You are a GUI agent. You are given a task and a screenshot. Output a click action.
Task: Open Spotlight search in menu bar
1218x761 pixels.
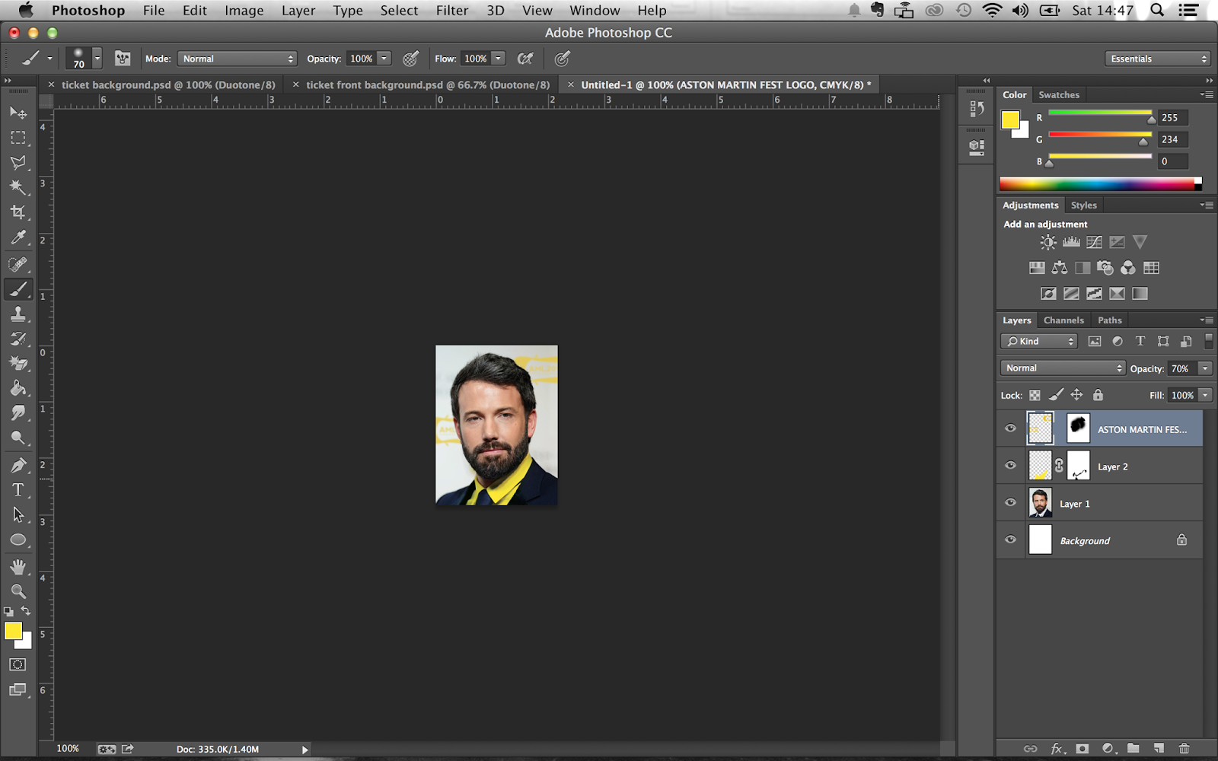[x=1157, y=11]
